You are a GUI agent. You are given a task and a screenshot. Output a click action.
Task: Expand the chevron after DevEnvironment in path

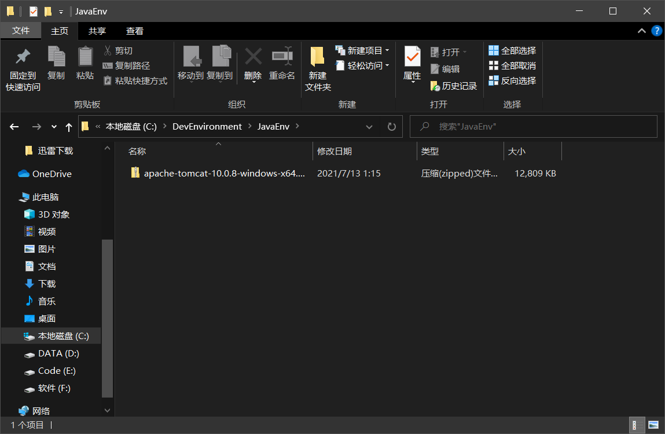250,126
